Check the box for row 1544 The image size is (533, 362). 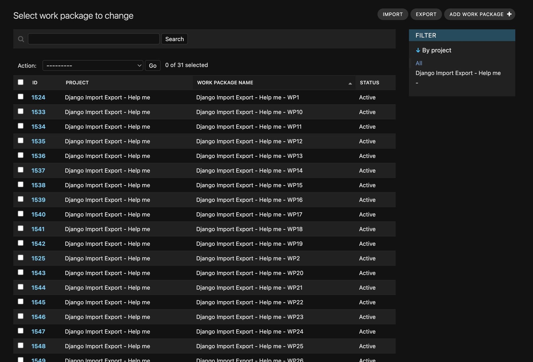[21, 287]
